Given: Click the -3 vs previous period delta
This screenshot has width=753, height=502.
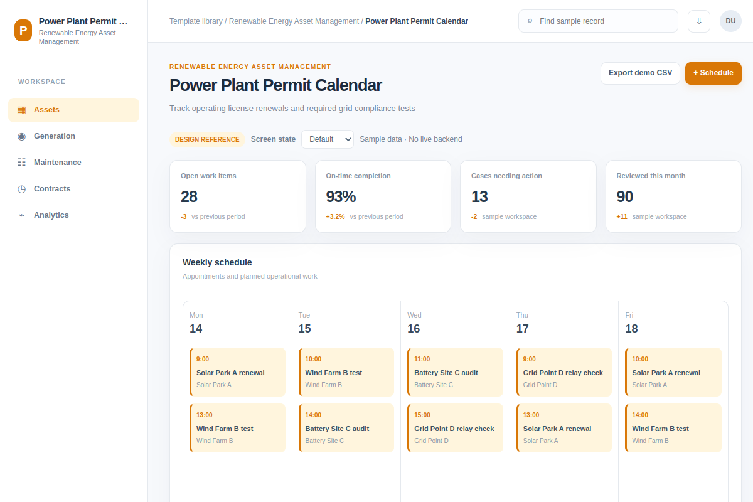Looking at the screenshot, I should click(213, 216).
